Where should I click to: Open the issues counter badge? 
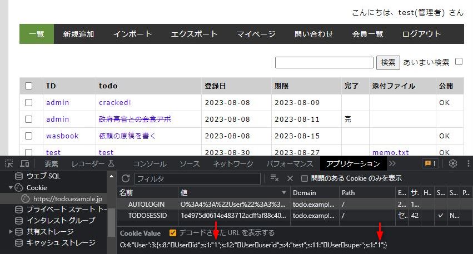coord(430,163)
